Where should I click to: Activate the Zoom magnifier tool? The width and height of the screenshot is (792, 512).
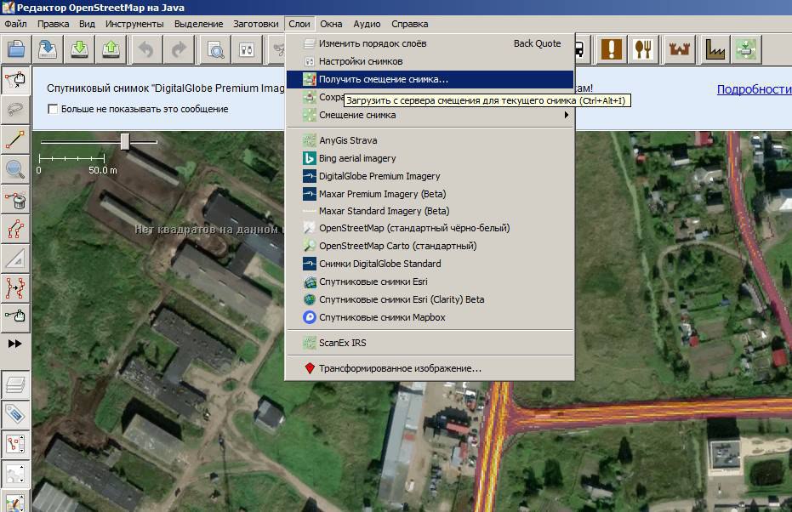tap(15, 169)
